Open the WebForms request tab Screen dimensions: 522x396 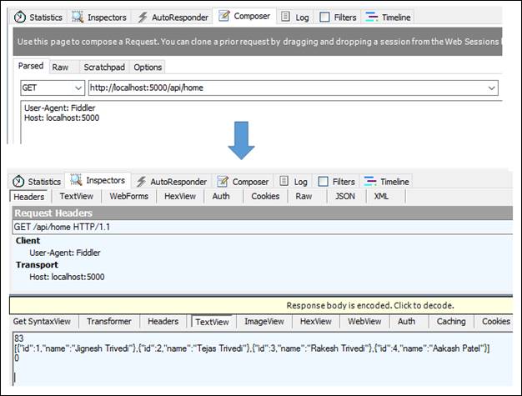(129, 197)
